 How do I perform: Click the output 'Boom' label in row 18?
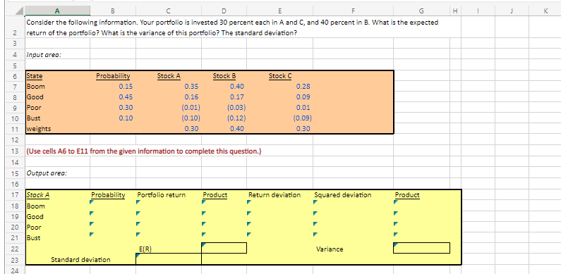coord(35,206)
